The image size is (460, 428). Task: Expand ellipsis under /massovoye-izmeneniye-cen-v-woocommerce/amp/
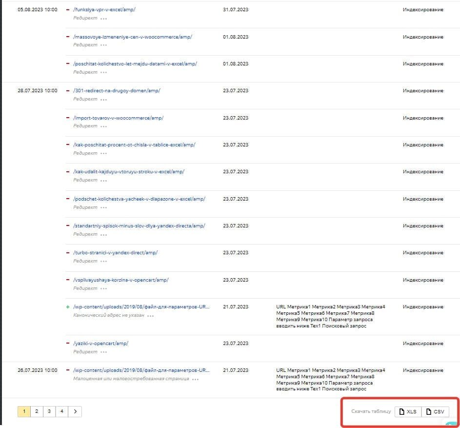(103, 45)
